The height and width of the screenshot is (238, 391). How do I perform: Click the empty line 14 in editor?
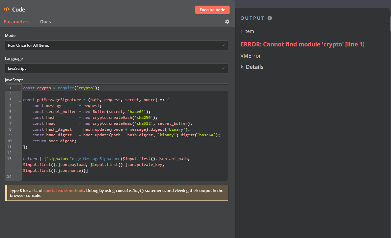pos(125,176)
